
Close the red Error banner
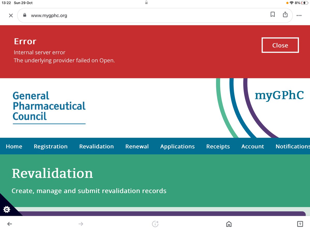click(280, 45)
